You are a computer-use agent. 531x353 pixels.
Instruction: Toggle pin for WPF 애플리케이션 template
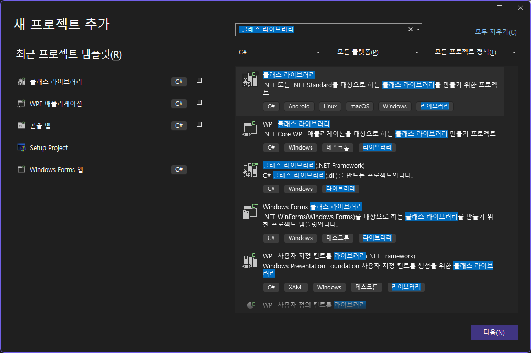tap(200, 104)
